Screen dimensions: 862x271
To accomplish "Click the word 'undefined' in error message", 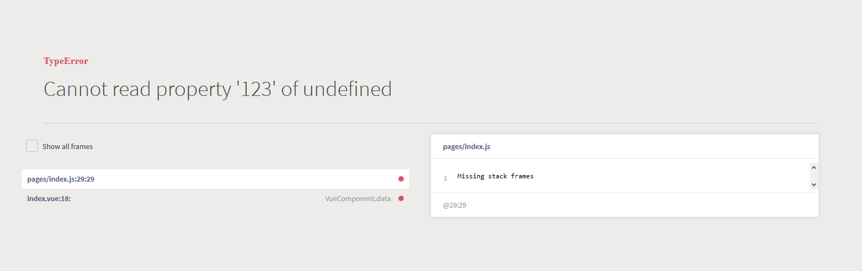I will [x=347, y=89].
